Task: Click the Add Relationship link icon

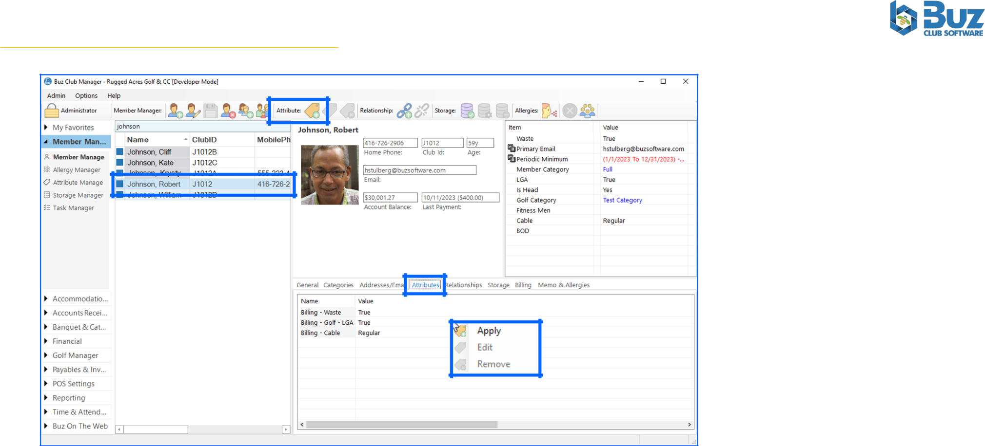Action: click(x=404, y=111)
